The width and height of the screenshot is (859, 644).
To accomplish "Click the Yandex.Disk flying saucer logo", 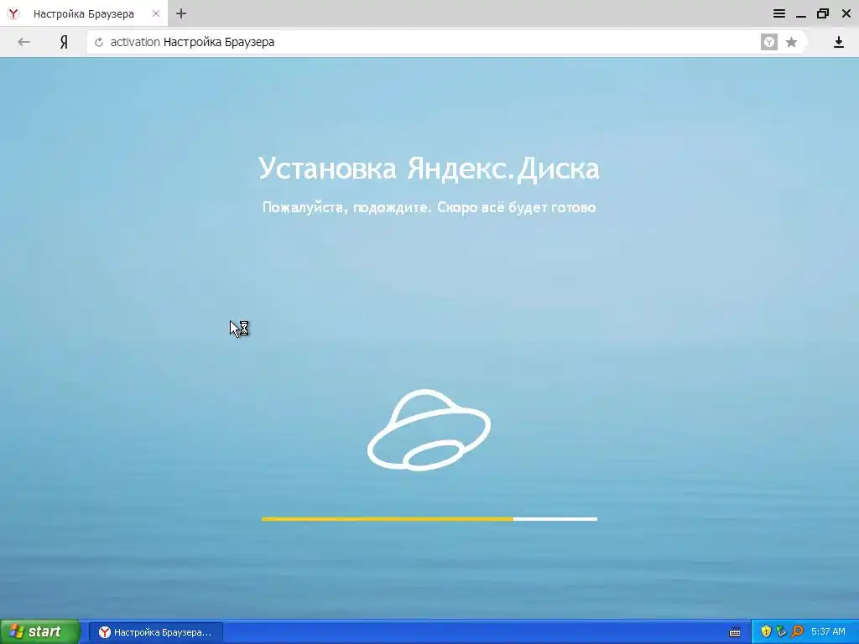I will click(x=429, y=430).
